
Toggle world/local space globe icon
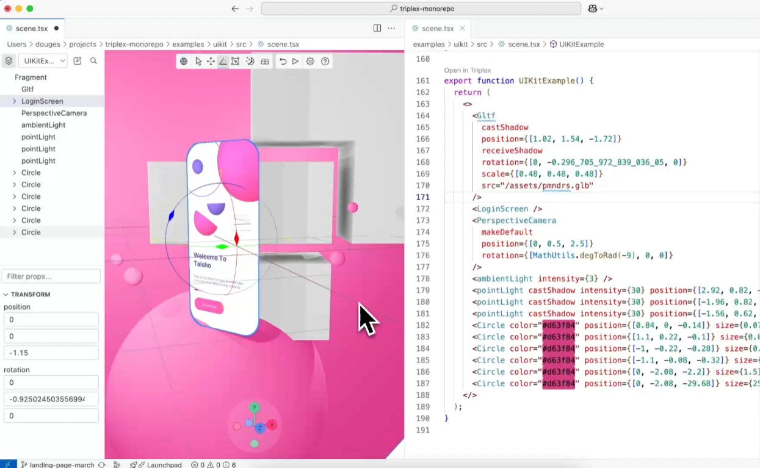coord(184,61)
